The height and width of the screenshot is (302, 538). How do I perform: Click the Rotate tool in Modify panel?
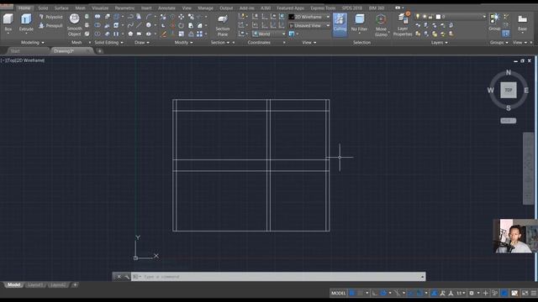(181, 25)
